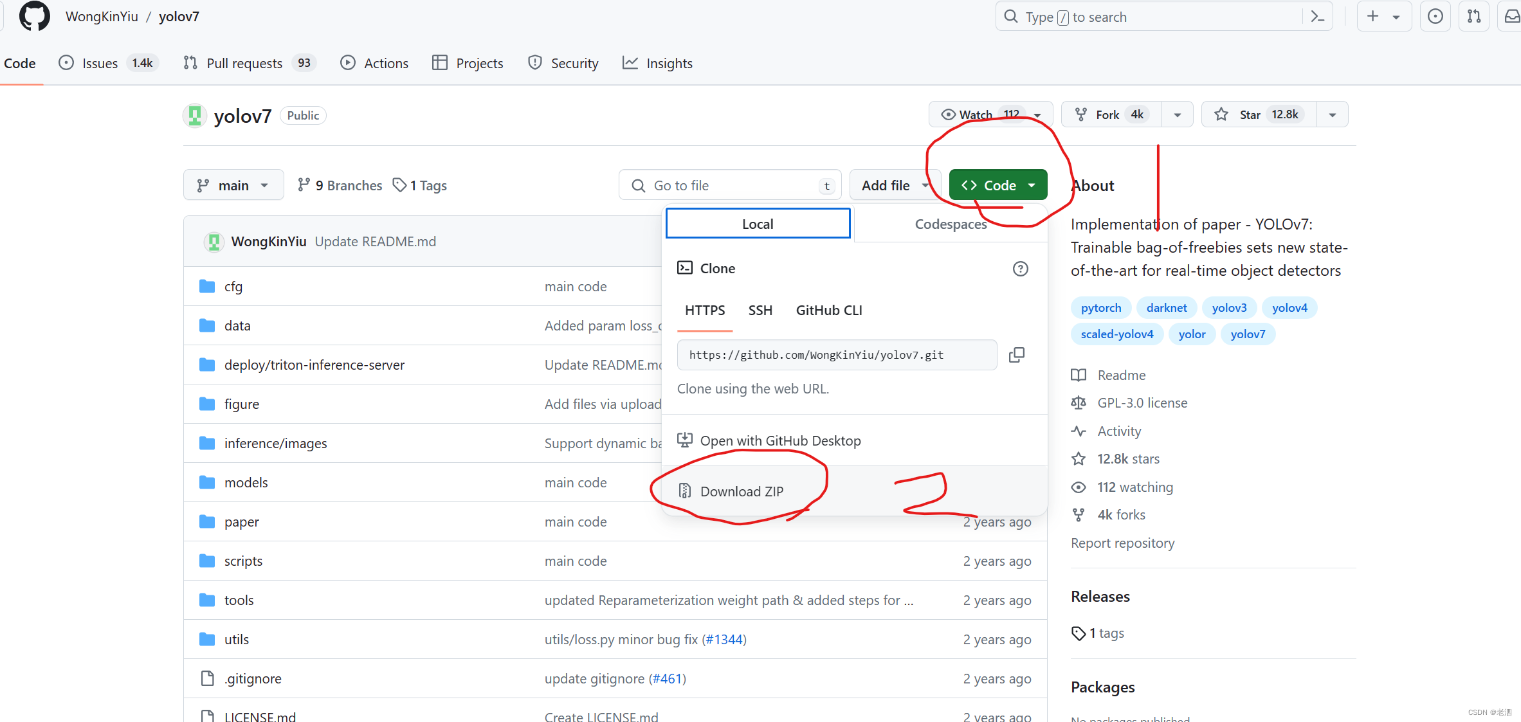Expand the main branch dropdown
This screenshot has height=722, width=1521.
coord(233,185)
